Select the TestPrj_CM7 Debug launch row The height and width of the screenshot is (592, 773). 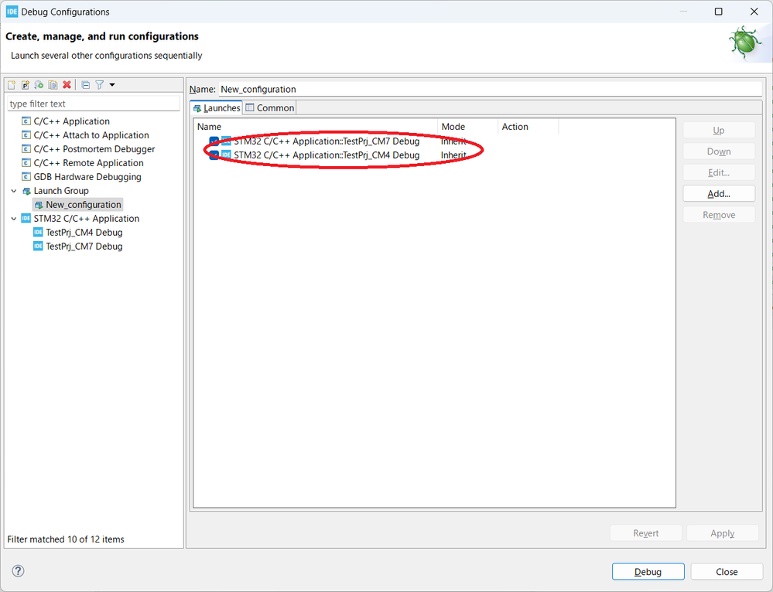pyautogui.click(x=327, y=141)
